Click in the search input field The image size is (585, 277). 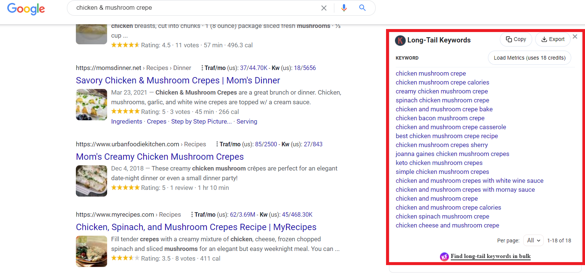(193, 8)
